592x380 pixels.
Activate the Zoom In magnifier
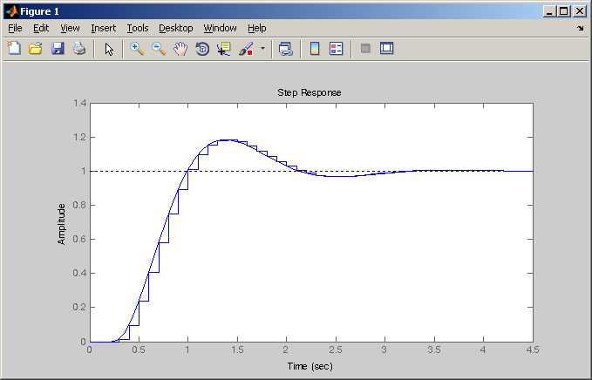(x=137, y=48)
